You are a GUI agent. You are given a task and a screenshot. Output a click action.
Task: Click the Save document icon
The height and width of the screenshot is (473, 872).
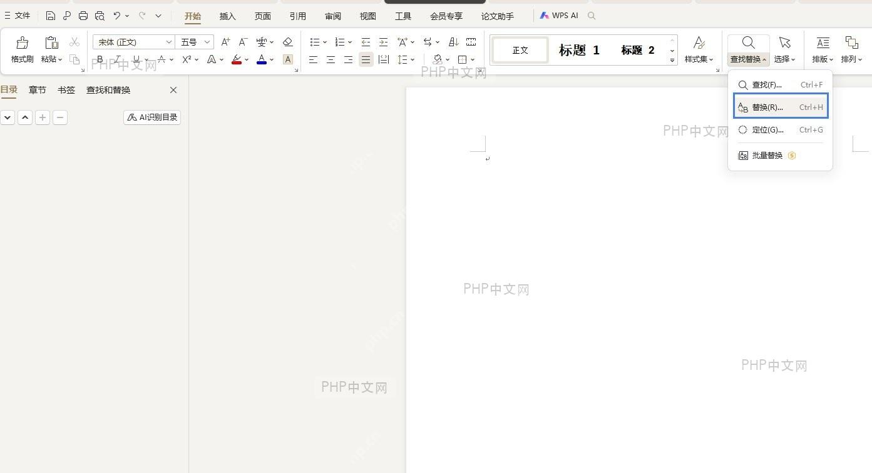51,16
